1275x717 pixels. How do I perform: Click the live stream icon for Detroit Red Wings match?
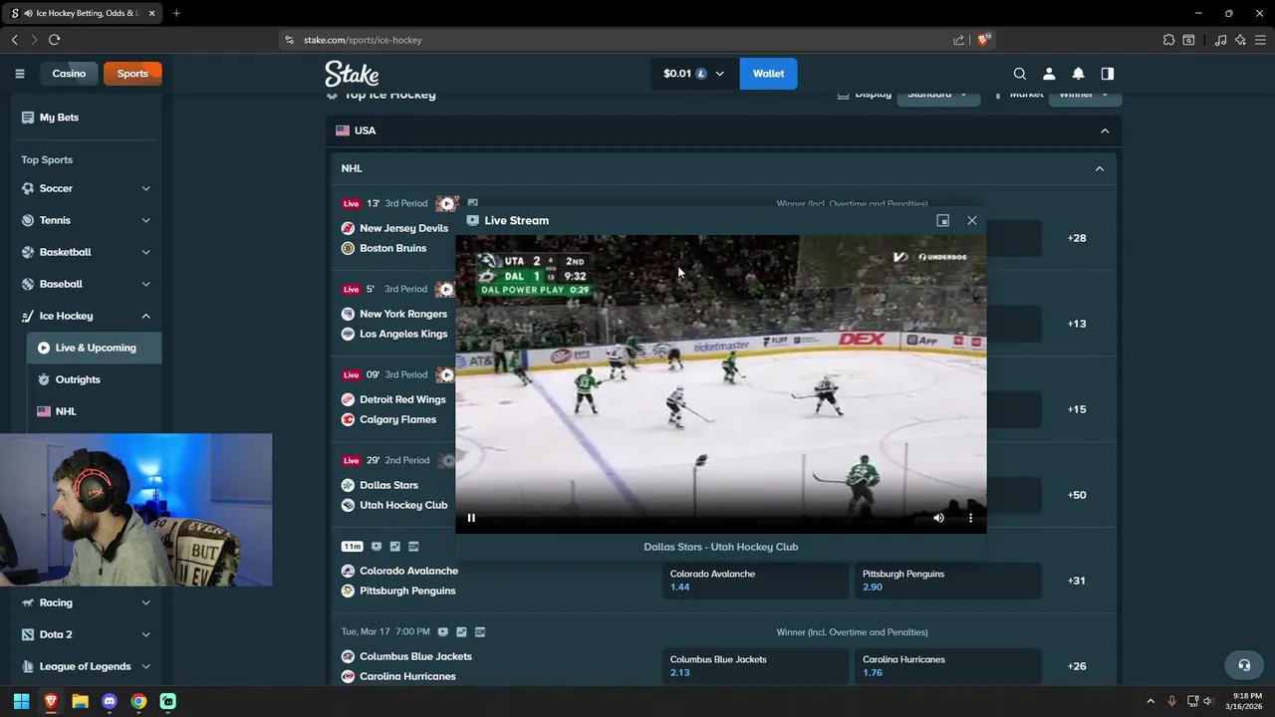(445, 374)
